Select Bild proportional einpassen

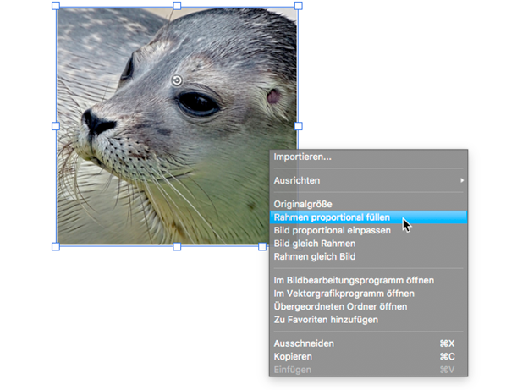[x=332, y=230]
